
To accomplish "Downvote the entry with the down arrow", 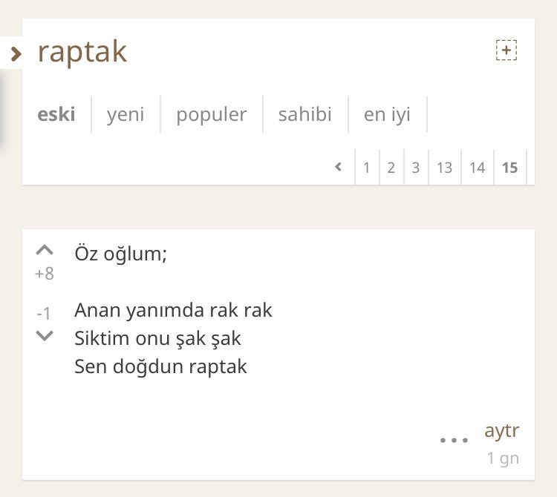I will pyautogui.click(x=45, y=335).
